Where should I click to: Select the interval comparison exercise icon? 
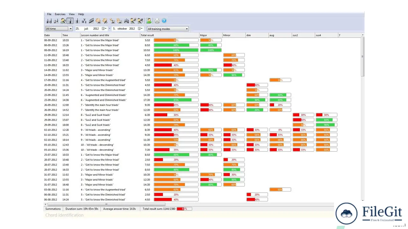[x=49, y=21]
